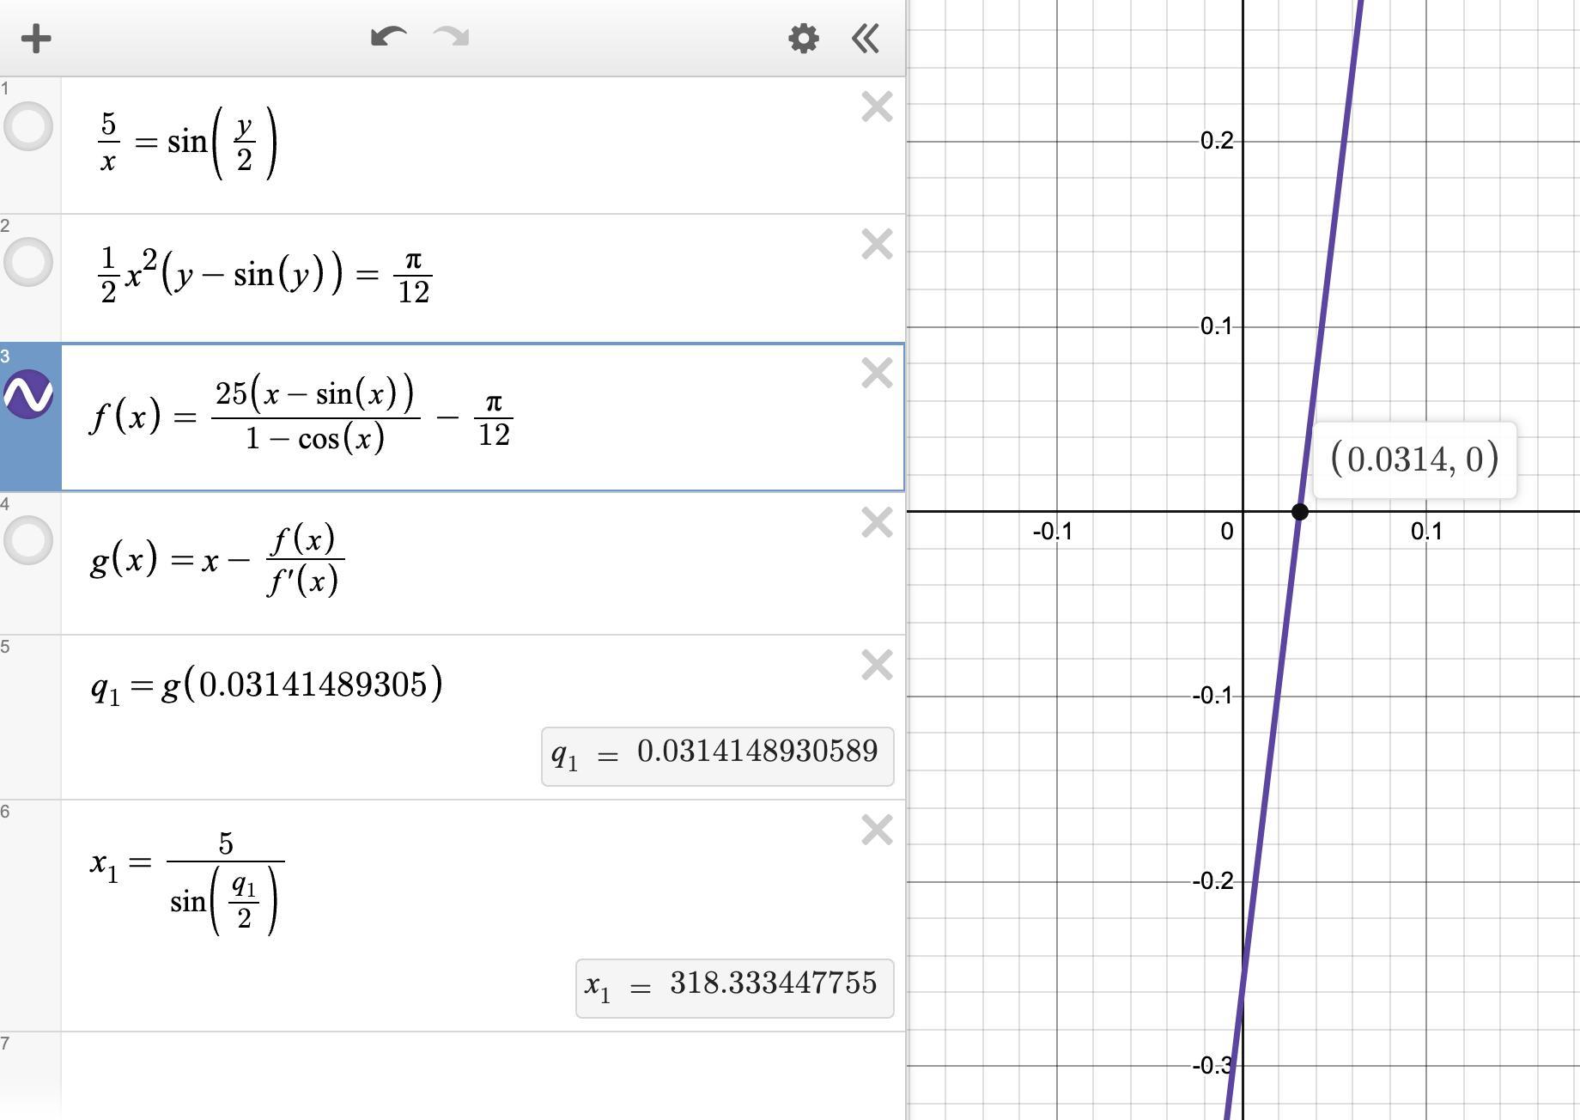Click the empty expression row 7
This screenshot has height=1120, width=1580.
(483, 1075)
